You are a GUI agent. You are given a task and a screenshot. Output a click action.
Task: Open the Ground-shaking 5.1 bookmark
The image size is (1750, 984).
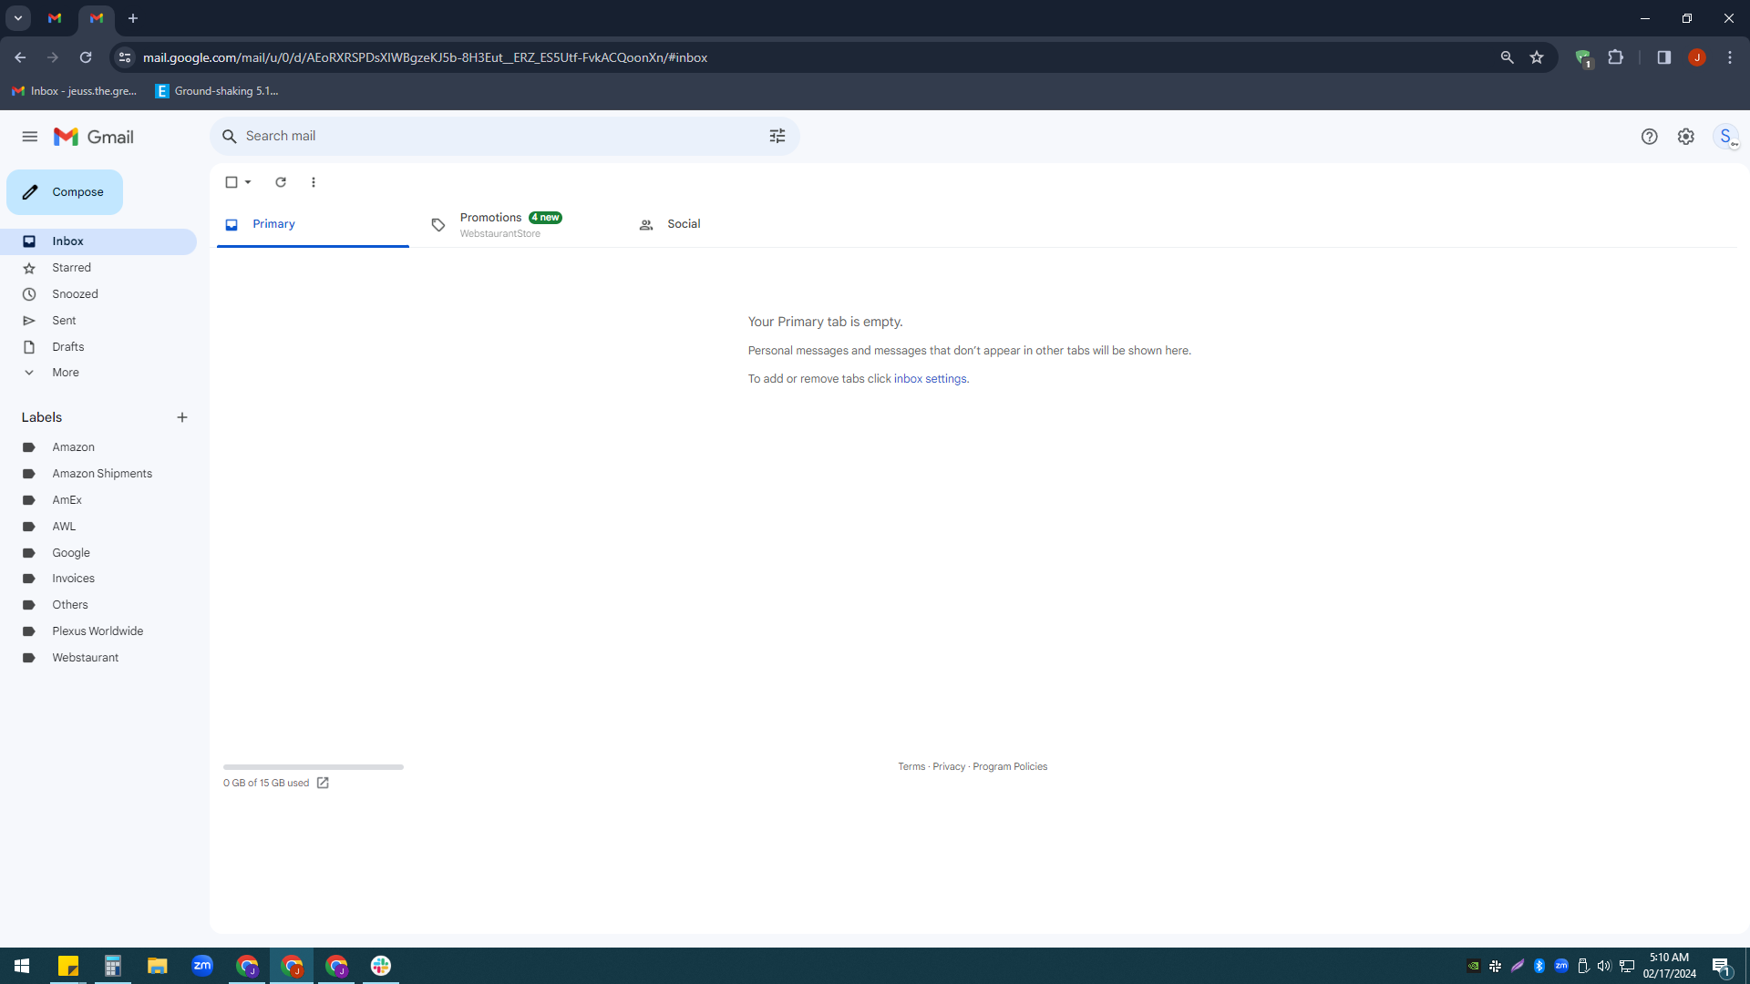point(217,91)
